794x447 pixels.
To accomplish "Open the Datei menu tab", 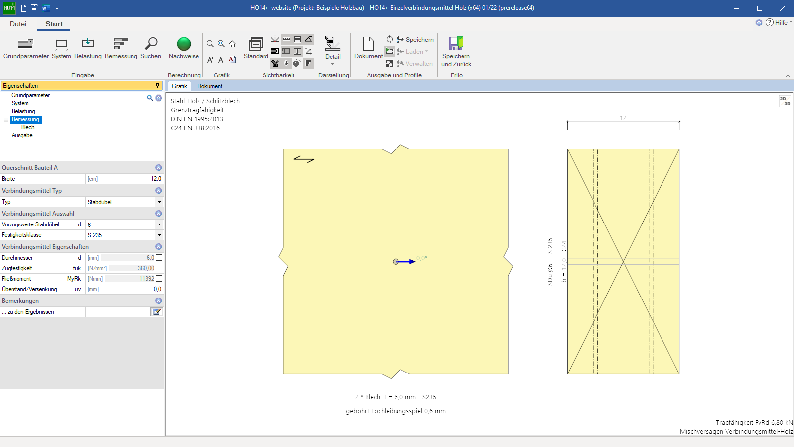I will pyautogui.click(x=18, y=24).
